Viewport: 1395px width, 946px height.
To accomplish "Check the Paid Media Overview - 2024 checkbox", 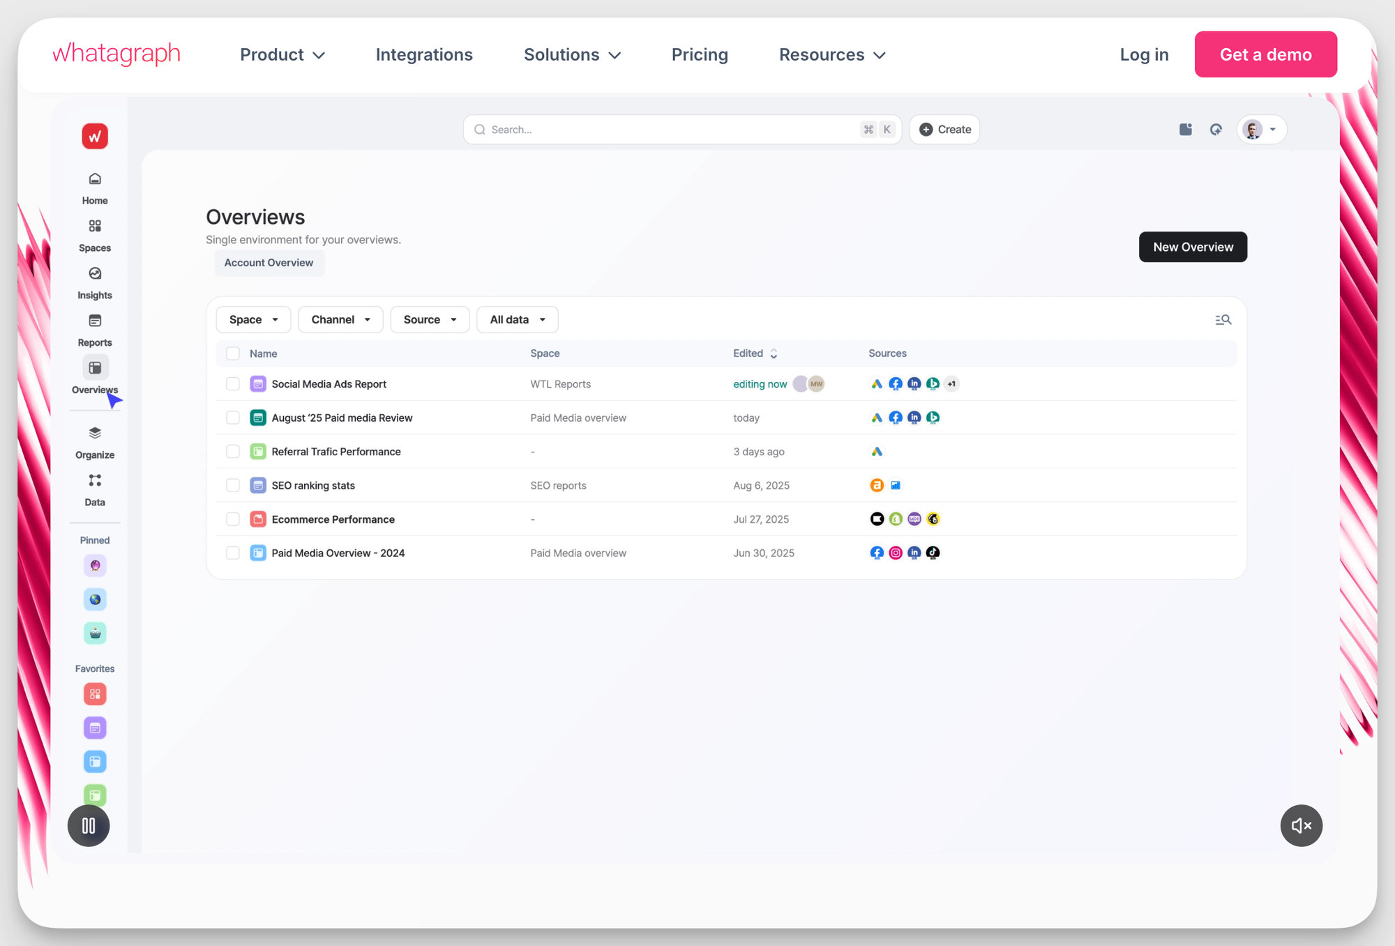I will (x=233, y=553).
